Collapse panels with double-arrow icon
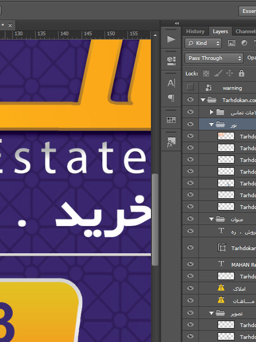256x342 pixels. [177, 23]
